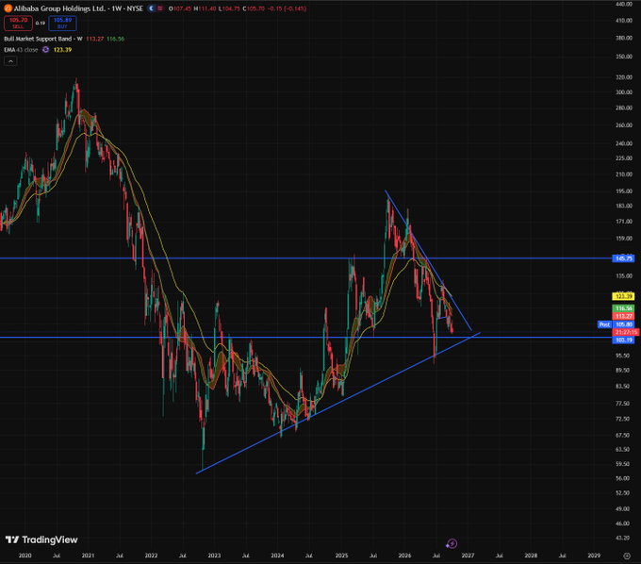641x564 pixels.
Task: Click the legend value 113.27 in red
Action: point(94,39)
